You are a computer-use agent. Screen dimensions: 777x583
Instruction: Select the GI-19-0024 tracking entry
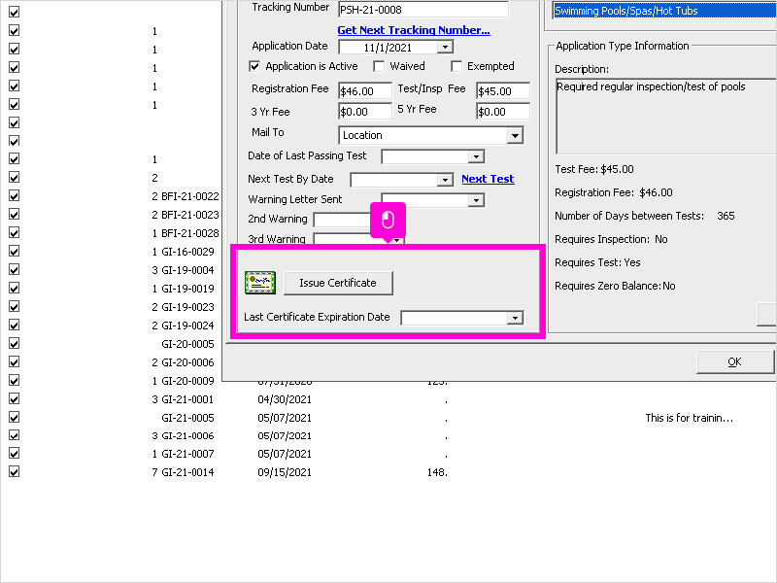187,326
